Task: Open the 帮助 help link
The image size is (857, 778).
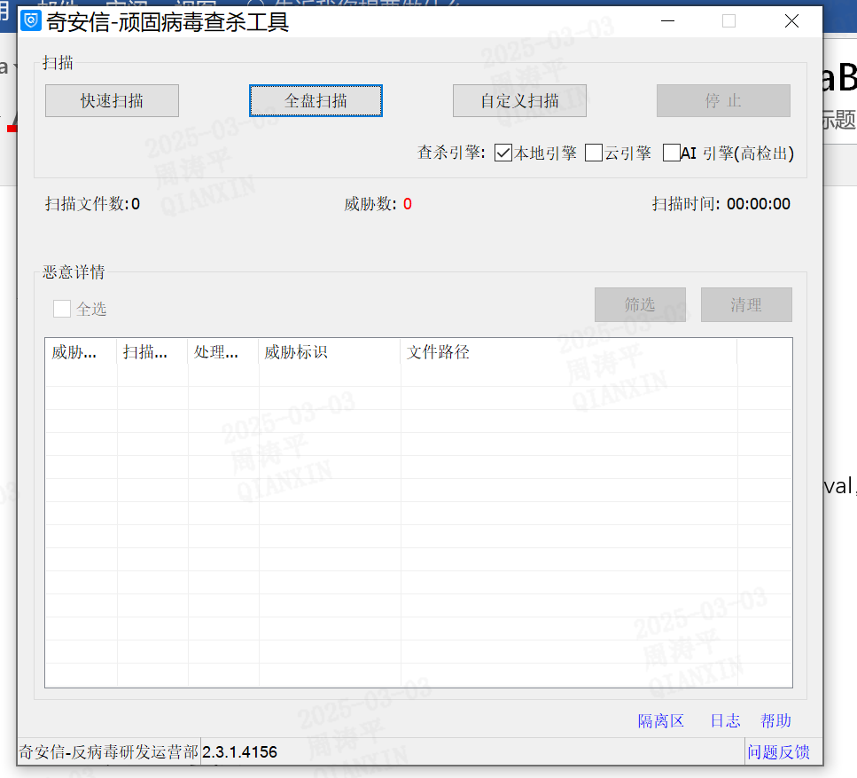Action: click(775, 721)
